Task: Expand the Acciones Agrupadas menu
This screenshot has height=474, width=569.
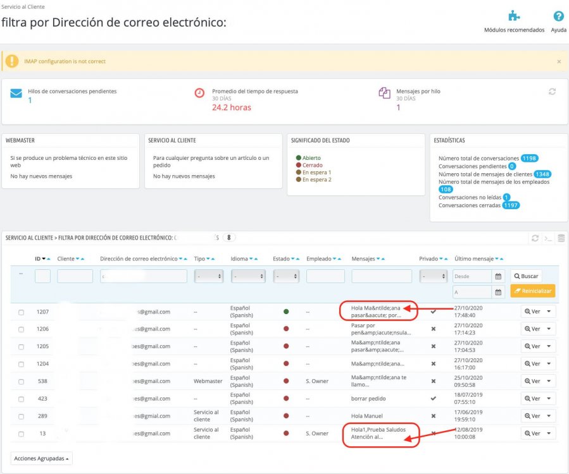Action: [41, 458]
